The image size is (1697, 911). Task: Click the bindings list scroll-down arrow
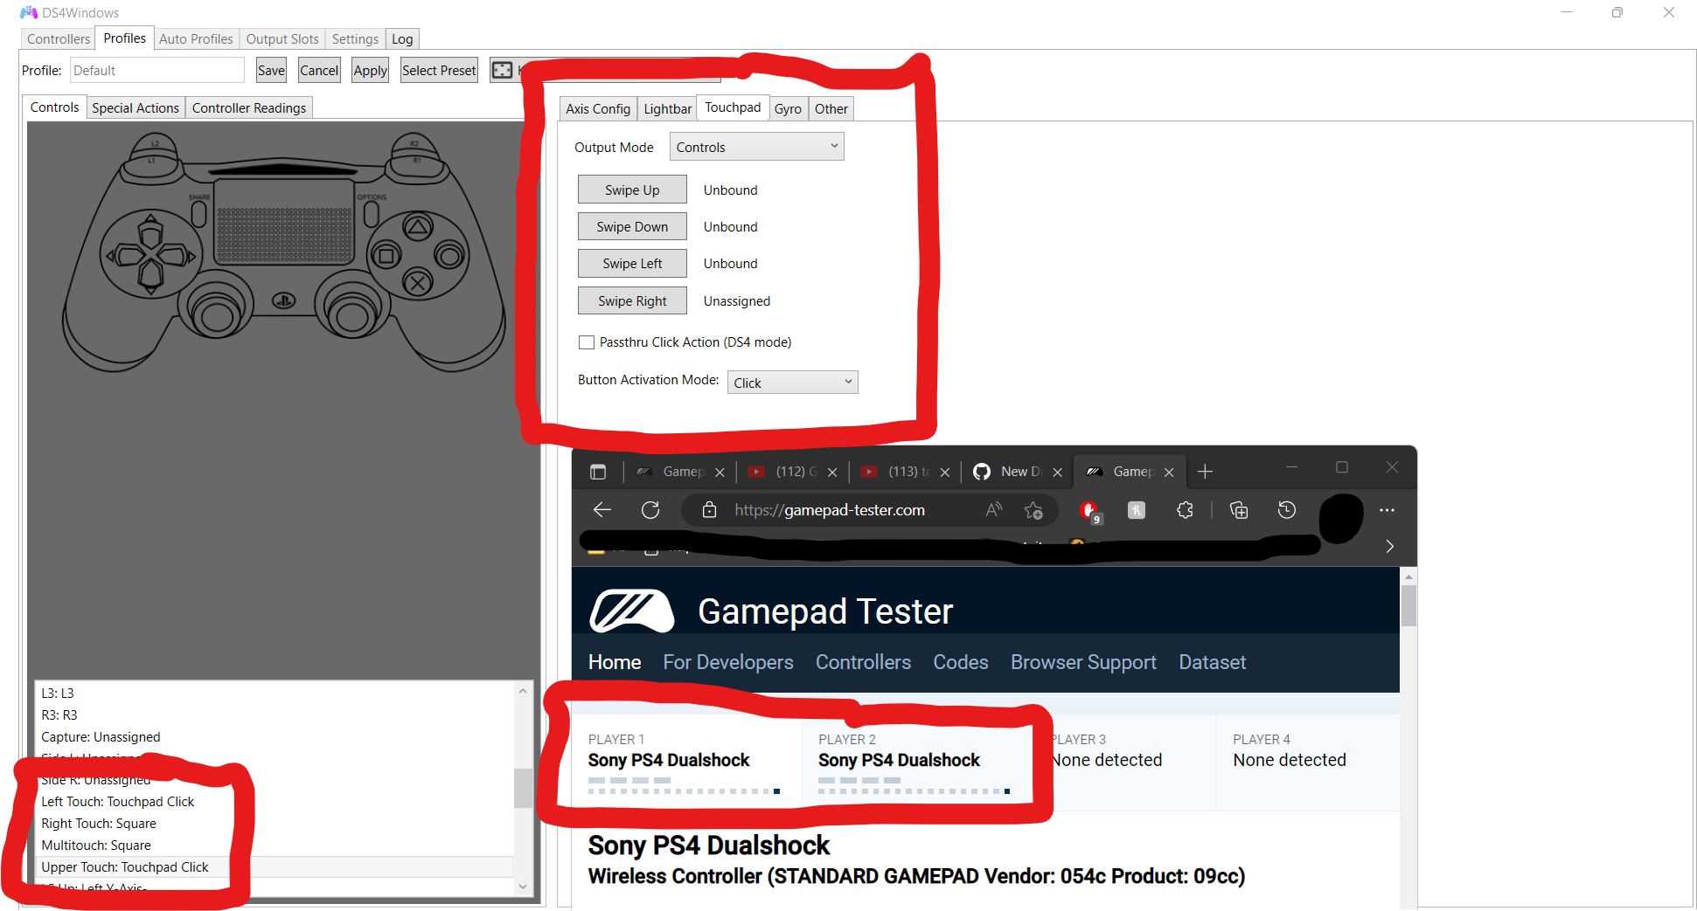click(523, 887)
